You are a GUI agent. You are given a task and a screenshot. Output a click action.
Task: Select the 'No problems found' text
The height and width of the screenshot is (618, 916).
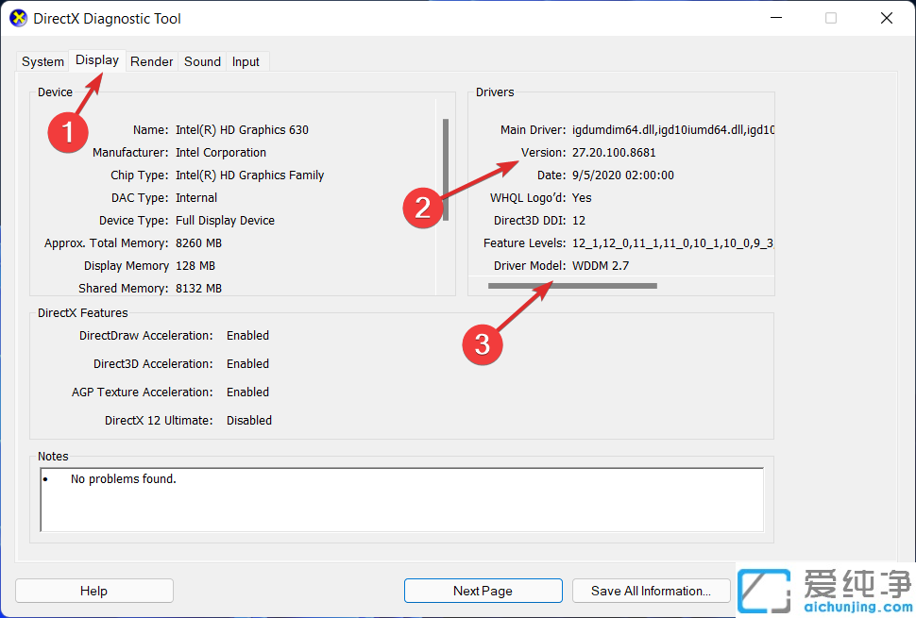pyautogui.click(x=123, y=478)
